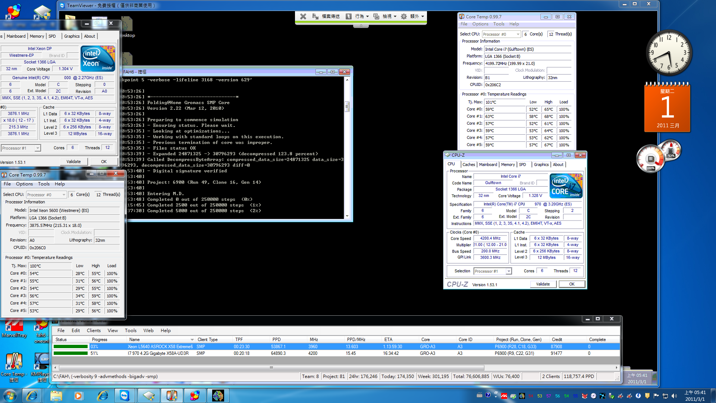Viewport: 716px width, 403px height.
Task: Click the Progress column header in HFM
Action: point(108,340)
